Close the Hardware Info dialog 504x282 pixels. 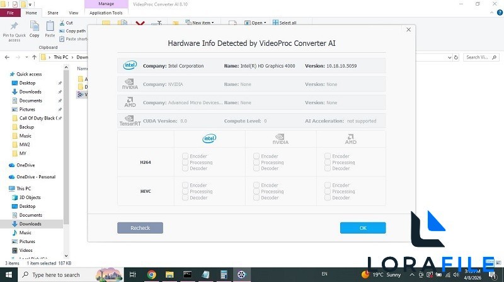pos(408,30)
